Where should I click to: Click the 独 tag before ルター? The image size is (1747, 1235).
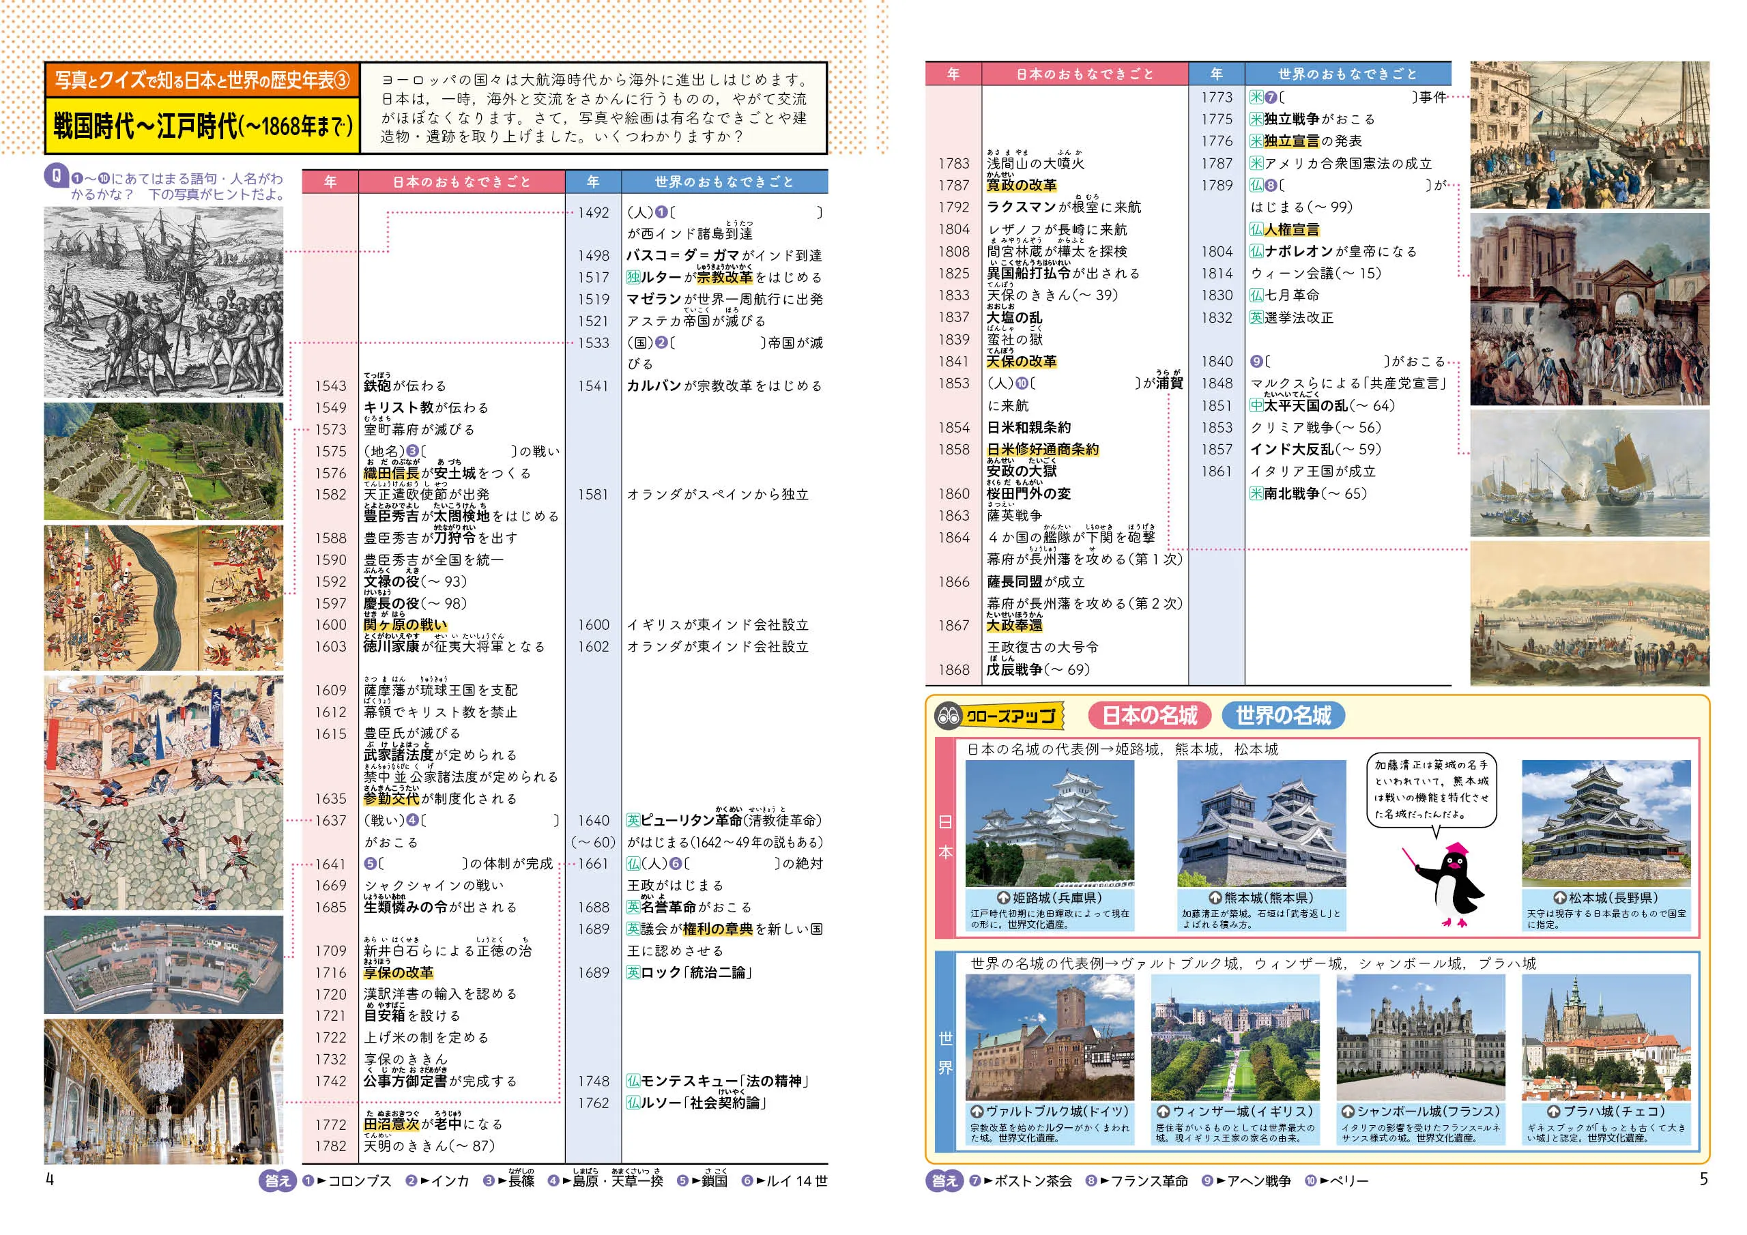pyautogui.click(x=633, y=278)
